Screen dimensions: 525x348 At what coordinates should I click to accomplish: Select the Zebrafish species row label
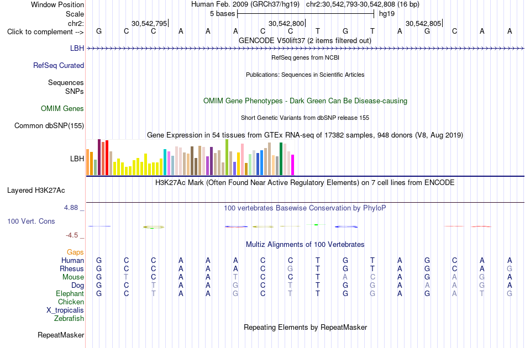coord(69,318)
